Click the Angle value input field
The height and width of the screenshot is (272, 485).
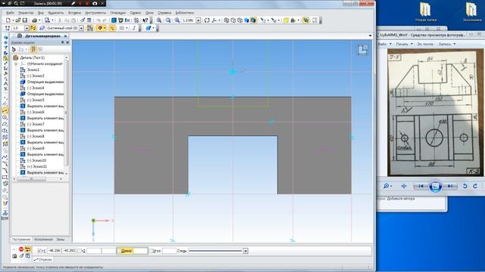(169, 251)
